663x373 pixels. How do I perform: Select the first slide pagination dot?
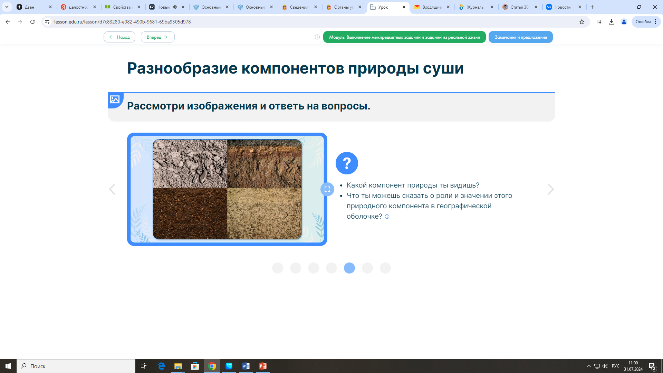click(x=278, y=268)
